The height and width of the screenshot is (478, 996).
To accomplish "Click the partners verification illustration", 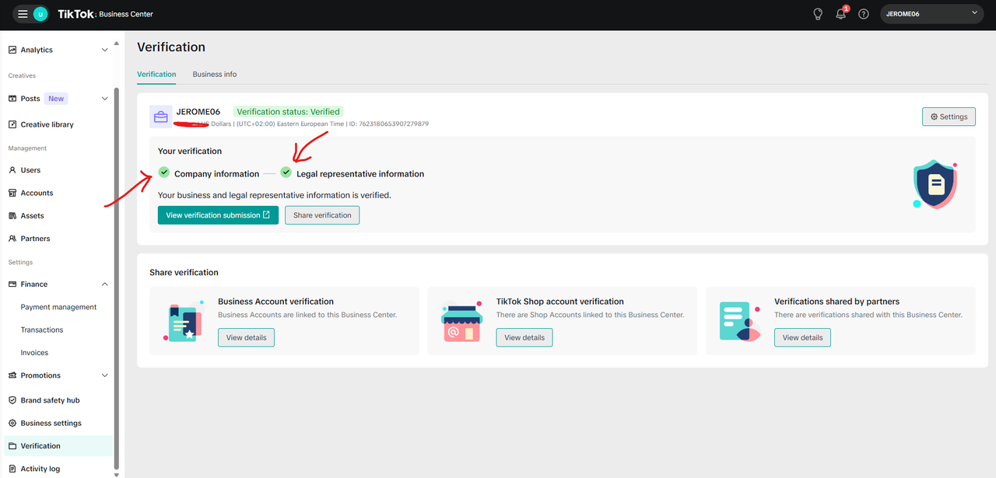I will tap(740, 321).
